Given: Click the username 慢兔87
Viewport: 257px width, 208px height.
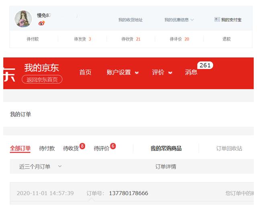Looking at the screenshot, I should point(44,15).
